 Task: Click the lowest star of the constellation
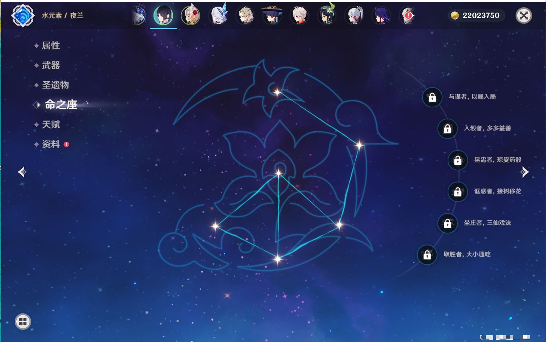coord(278,259)
